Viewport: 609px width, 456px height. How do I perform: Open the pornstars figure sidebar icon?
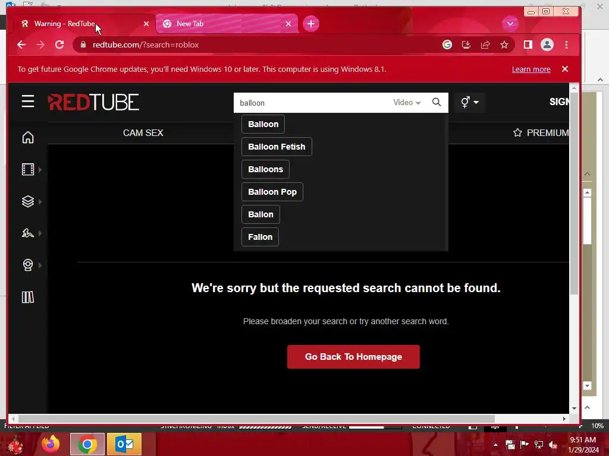point(27,233)
